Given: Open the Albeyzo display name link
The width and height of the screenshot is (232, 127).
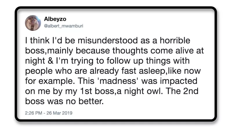Looking at the screenshot, I should coord(55,19).
